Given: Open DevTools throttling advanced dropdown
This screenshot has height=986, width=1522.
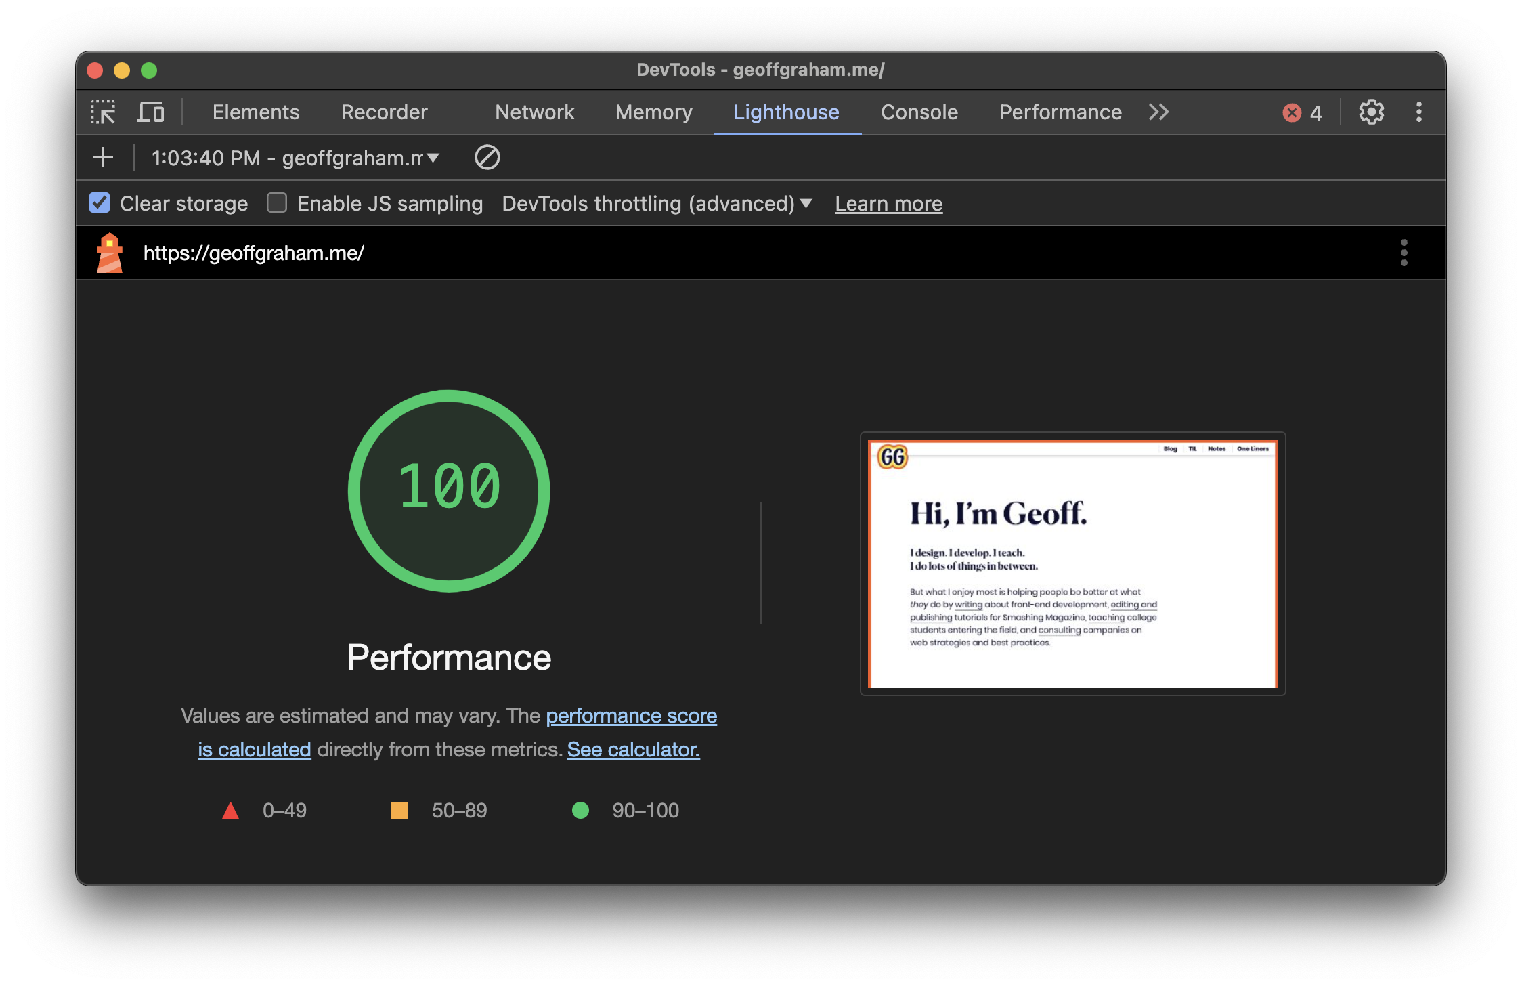Looking at the screenshot, I should point(655,203).
